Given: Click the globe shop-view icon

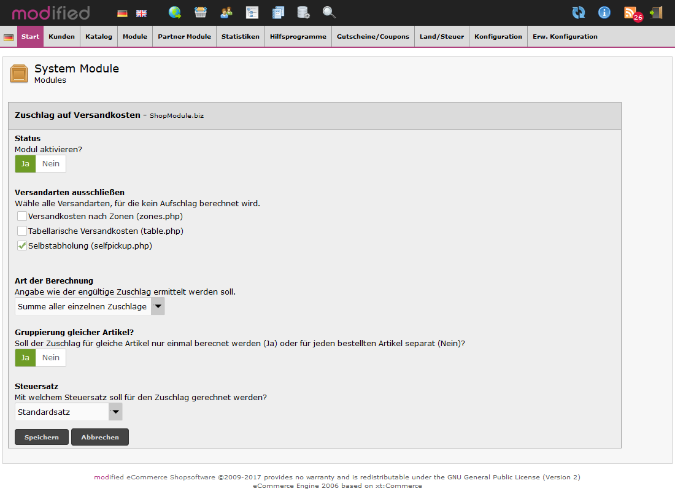Looking at the screenshot, I should pyautogui.click(x=175, y=12).
